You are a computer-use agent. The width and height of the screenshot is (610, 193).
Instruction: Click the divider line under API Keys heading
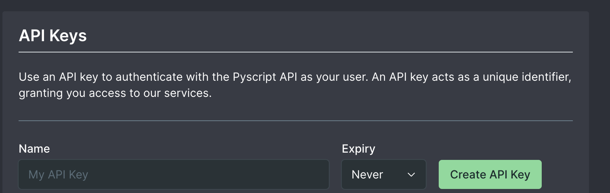click(x=296, y=52)
